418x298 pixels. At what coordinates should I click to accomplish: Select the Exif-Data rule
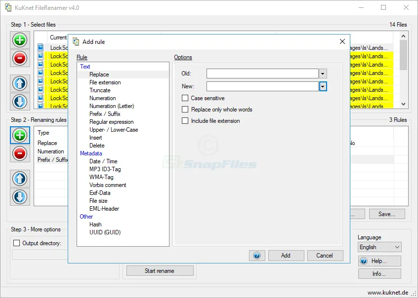pyautogui.click(x=100, y=193)
